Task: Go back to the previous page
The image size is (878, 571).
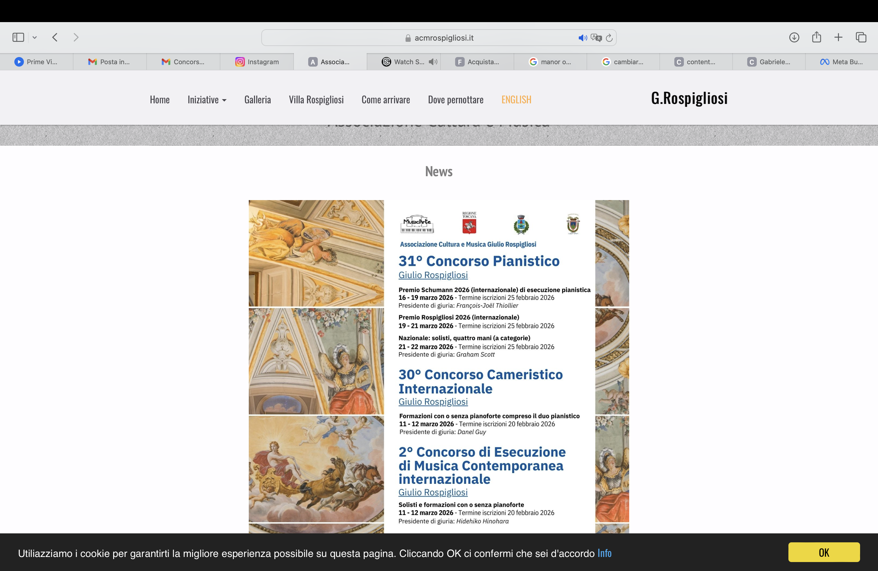Action: 55,37
